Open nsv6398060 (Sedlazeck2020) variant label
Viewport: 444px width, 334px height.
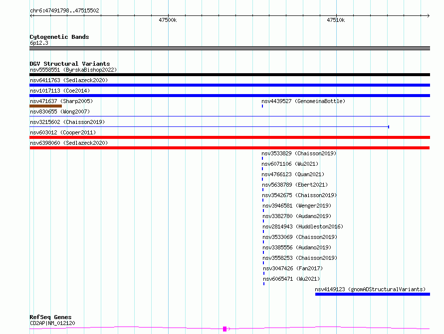pyautogui.click(x=69, y=143)
